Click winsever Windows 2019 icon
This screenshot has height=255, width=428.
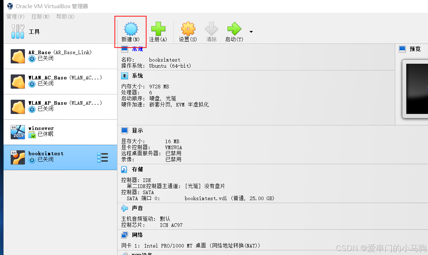point(18,132)
